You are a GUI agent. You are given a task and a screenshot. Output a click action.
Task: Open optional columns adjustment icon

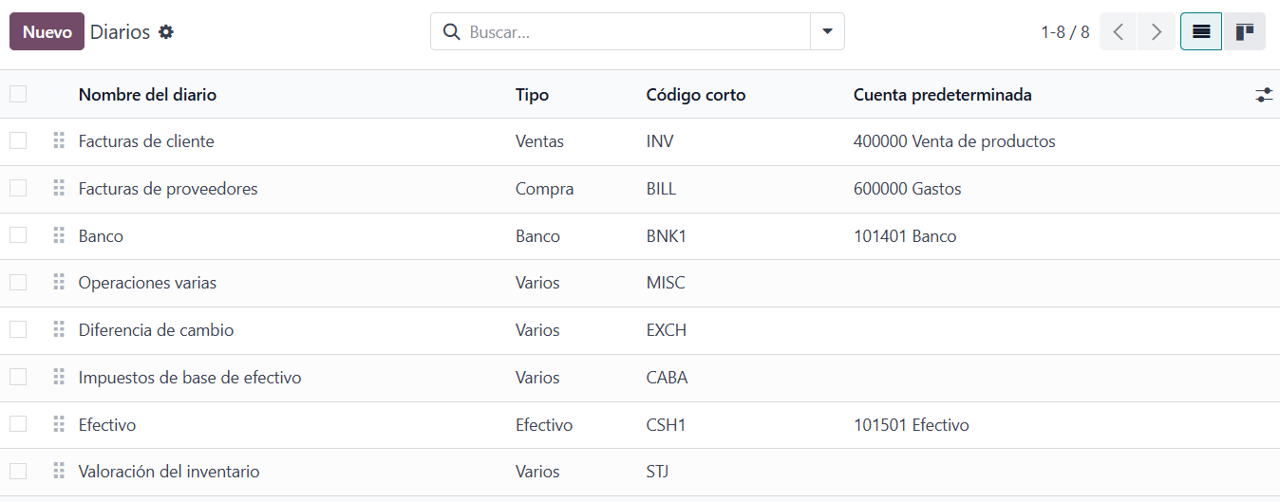click(x=1264, y=95)
